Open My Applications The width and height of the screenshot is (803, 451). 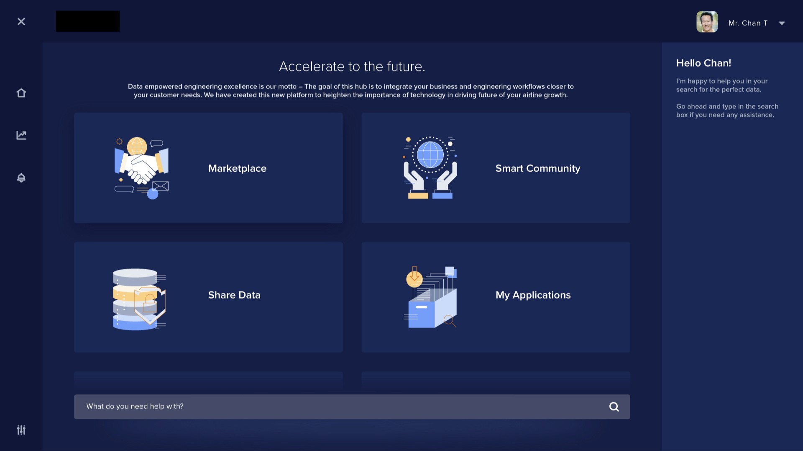coord(533,295)
